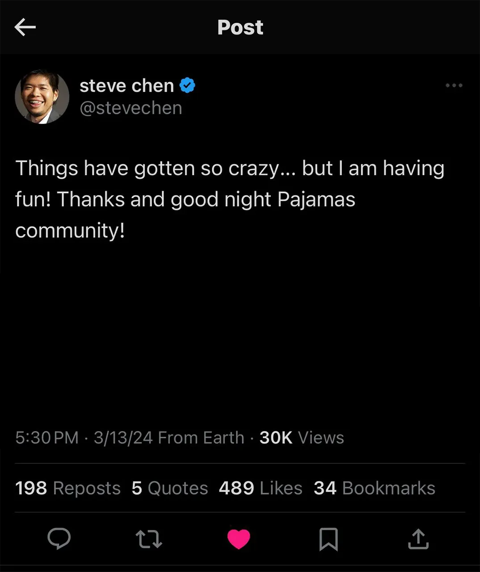
Task: Click the 5:30 PM timestamp
Action: (46, 437)
